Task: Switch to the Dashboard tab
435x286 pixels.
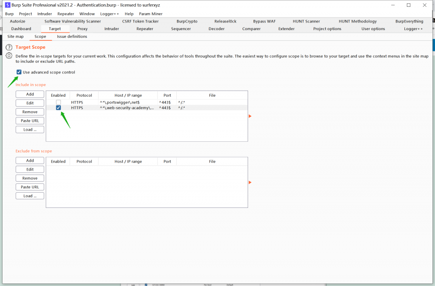Action: [x=21, y=29]
